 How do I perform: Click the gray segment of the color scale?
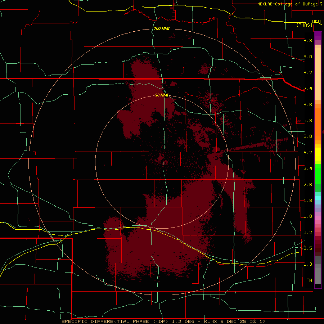(318, 270)
